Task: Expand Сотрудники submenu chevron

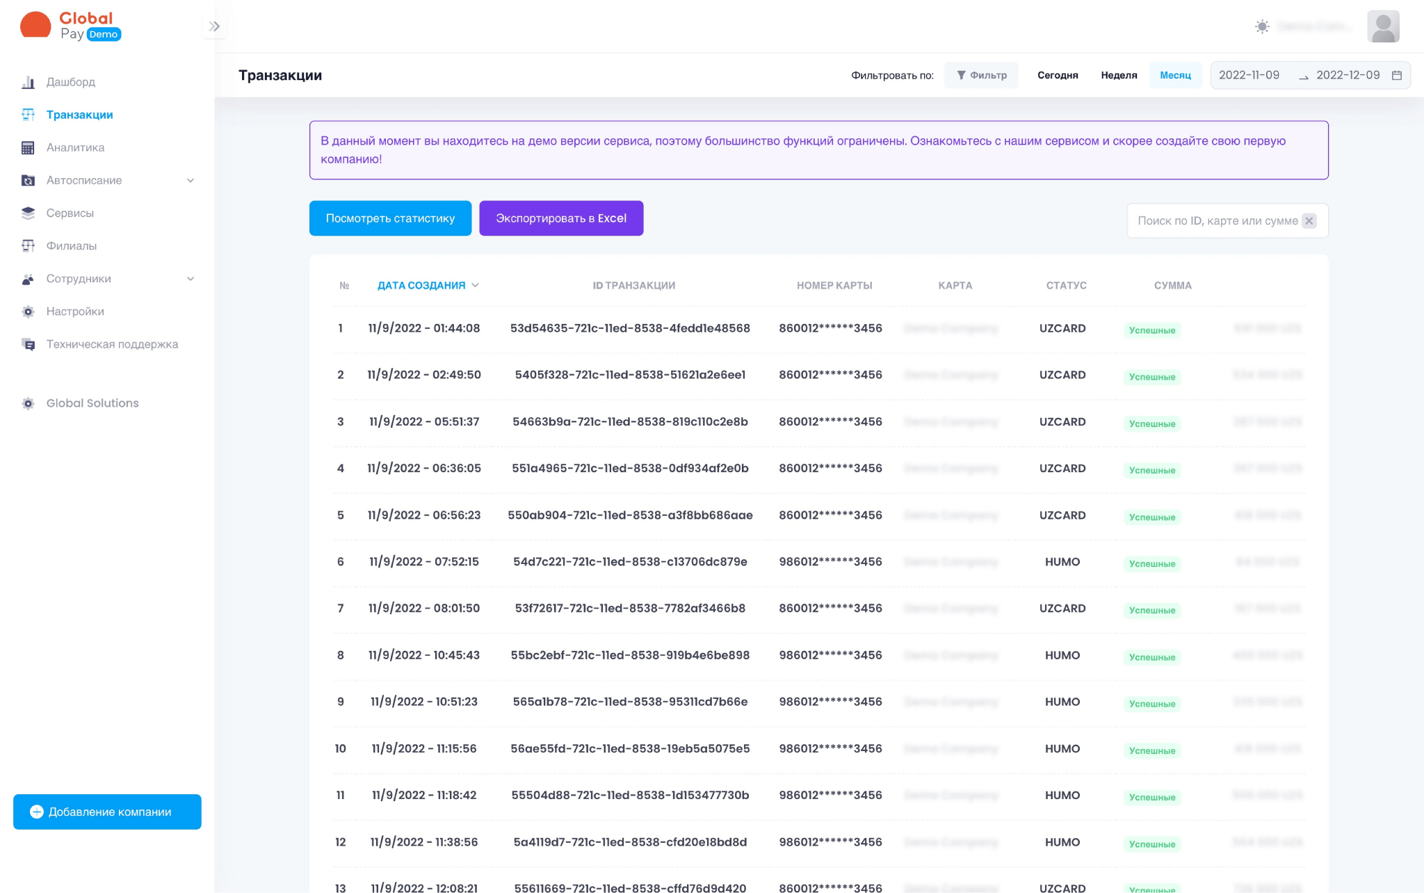Action: [191, 279]
